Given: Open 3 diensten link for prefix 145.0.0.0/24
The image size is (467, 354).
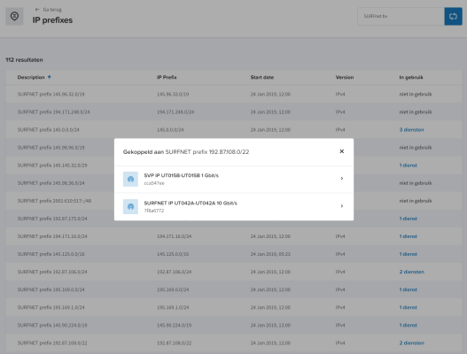Looking at the screenshot, I should pos(411,130).
